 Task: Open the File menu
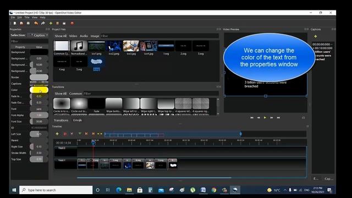(13, 17)
